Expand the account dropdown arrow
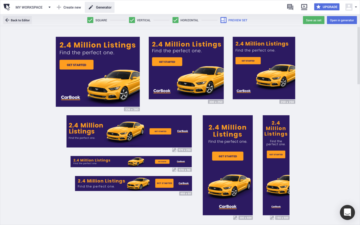360x225 pixels. [356, 7]
